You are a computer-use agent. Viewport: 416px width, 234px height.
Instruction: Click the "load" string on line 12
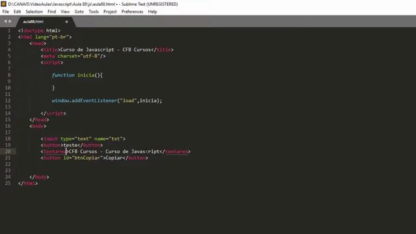click(128, 101)
